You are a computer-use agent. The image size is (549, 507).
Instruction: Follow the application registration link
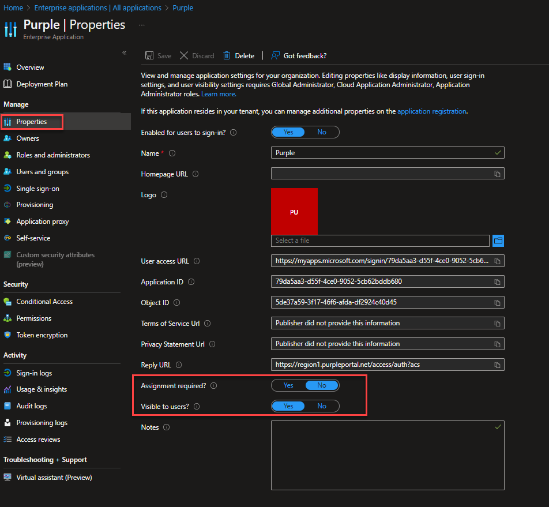tap(431, 111)
